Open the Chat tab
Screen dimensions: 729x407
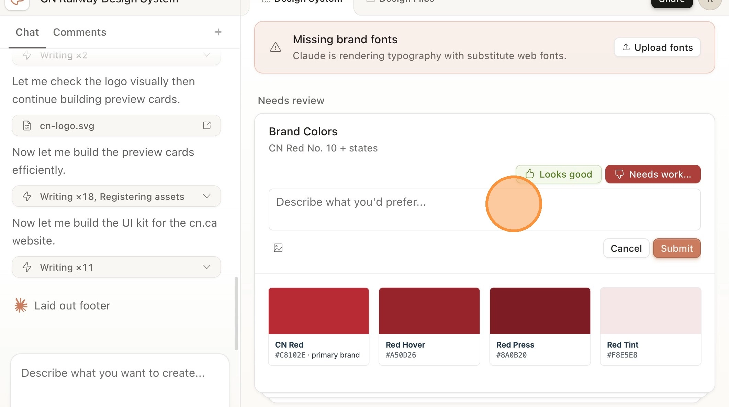[x=27, y=32]
